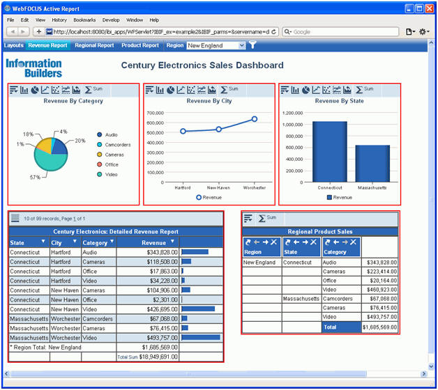The width and height of the screenshot is (438, 390).
Task: Click page 1 link in records pager
Action: (x=75, y=219)
